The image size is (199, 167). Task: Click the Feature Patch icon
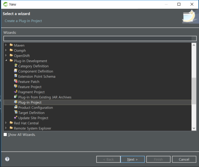click(16, 81)
